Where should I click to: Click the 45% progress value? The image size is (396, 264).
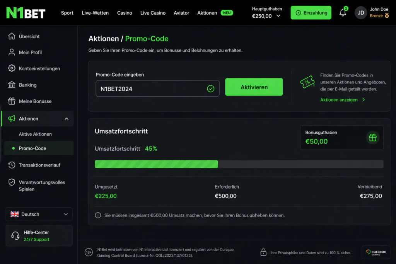click(x=151, y=149)
